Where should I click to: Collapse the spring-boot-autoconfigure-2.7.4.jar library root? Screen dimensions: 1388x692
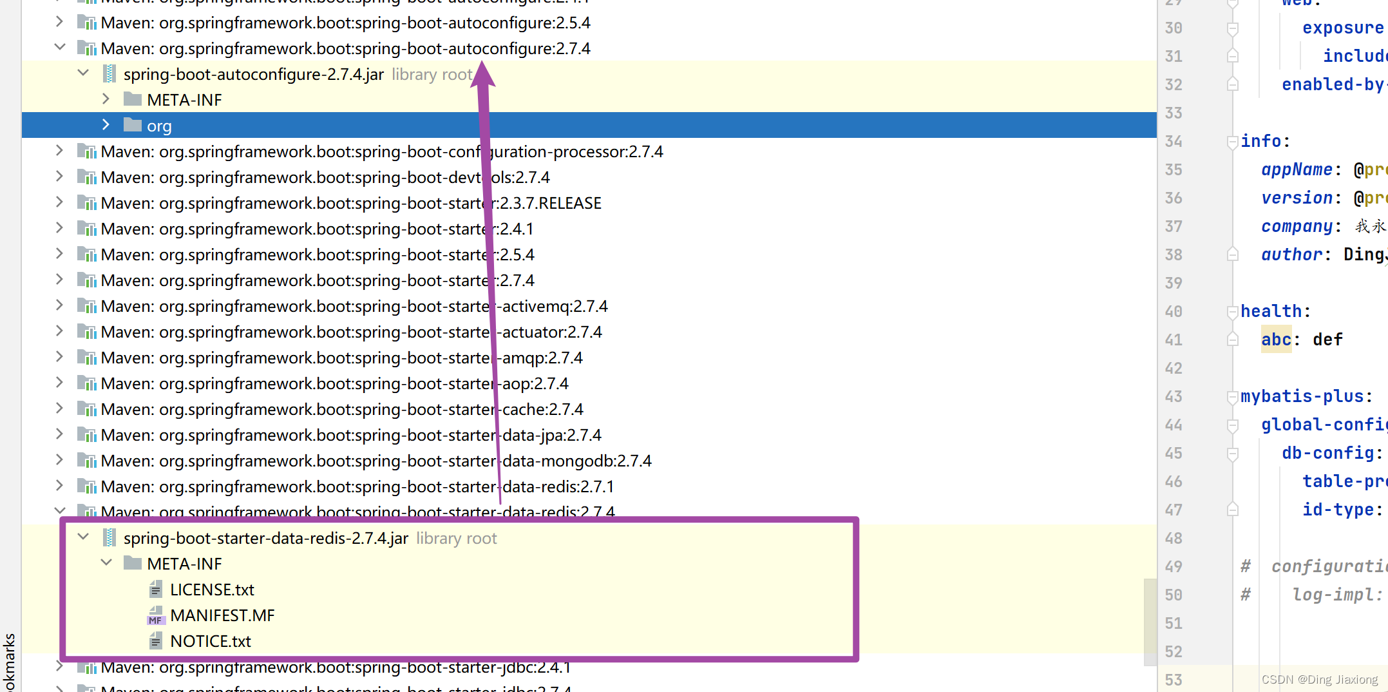point(83,73)
